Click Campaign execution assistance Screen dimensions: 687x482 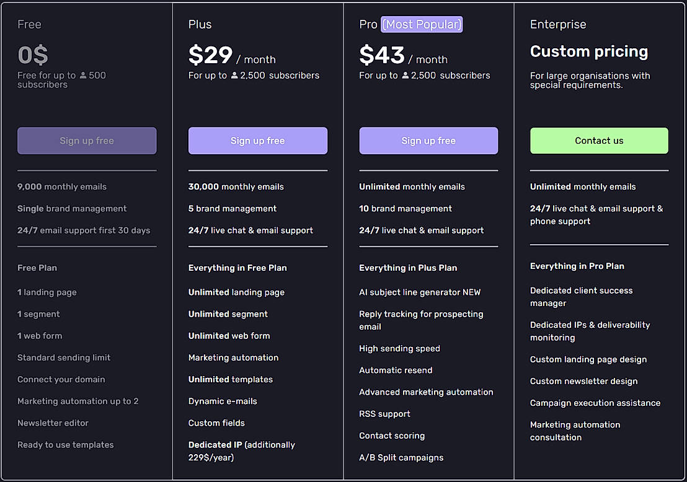coord(595,403)
